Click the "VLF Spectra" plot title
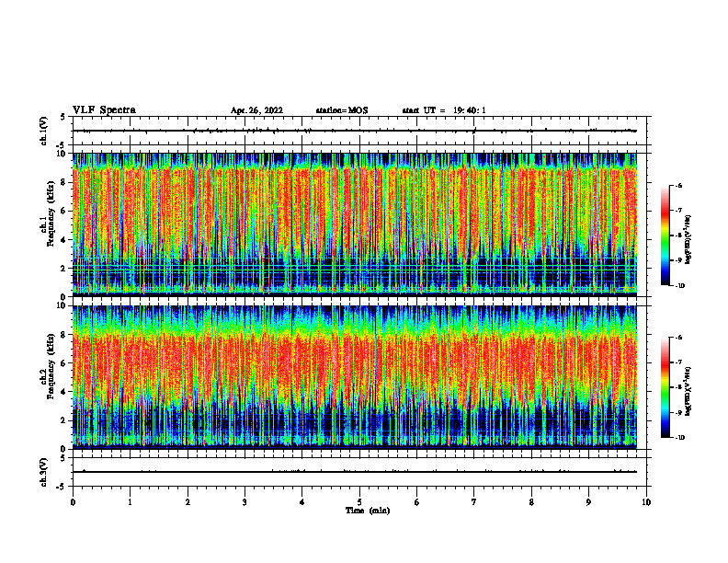728x563 pixels. 105,110
